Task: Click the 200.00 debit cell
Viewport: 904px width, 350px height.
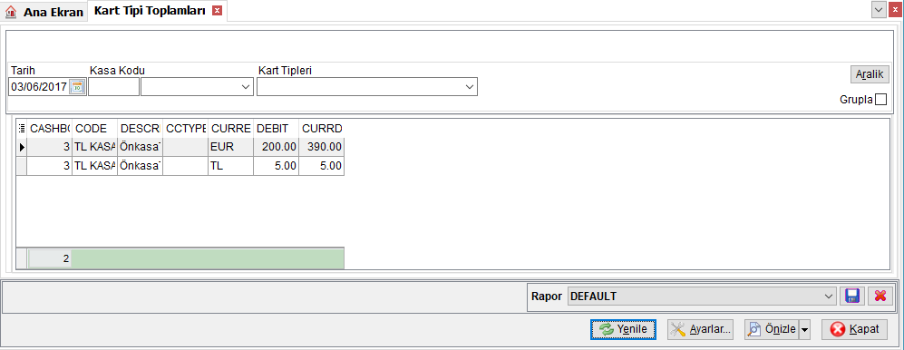Action: click(x=276, y=147)
